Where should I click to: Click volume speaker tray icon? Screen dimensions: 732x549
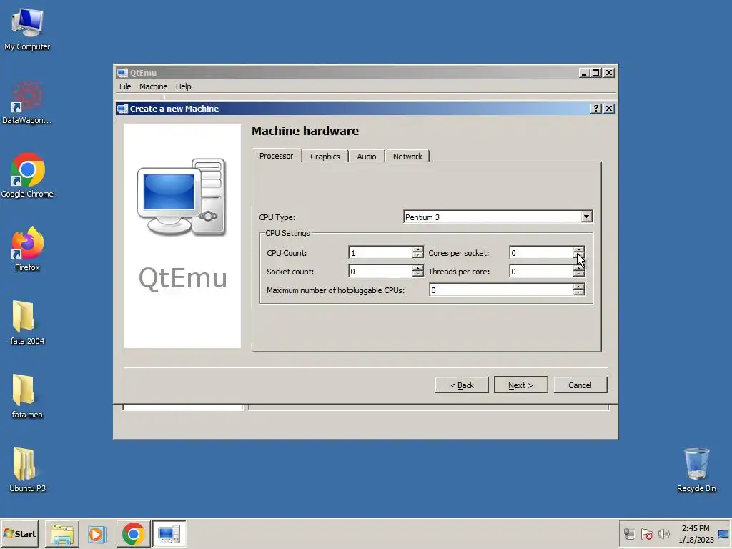tap(663, 533)
